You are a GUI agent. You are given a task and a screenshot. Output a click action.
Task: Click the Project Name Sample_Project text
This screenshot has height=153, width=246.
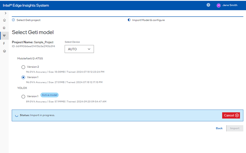point(32,42)
